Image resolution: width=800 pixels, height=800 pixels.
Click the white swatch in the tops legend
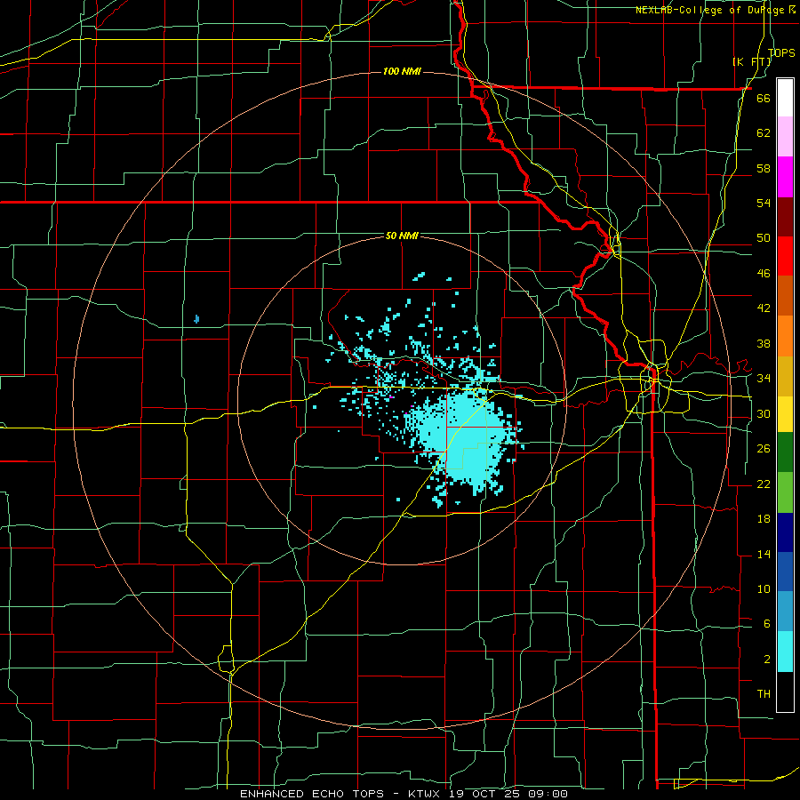(x=785, y=98)
